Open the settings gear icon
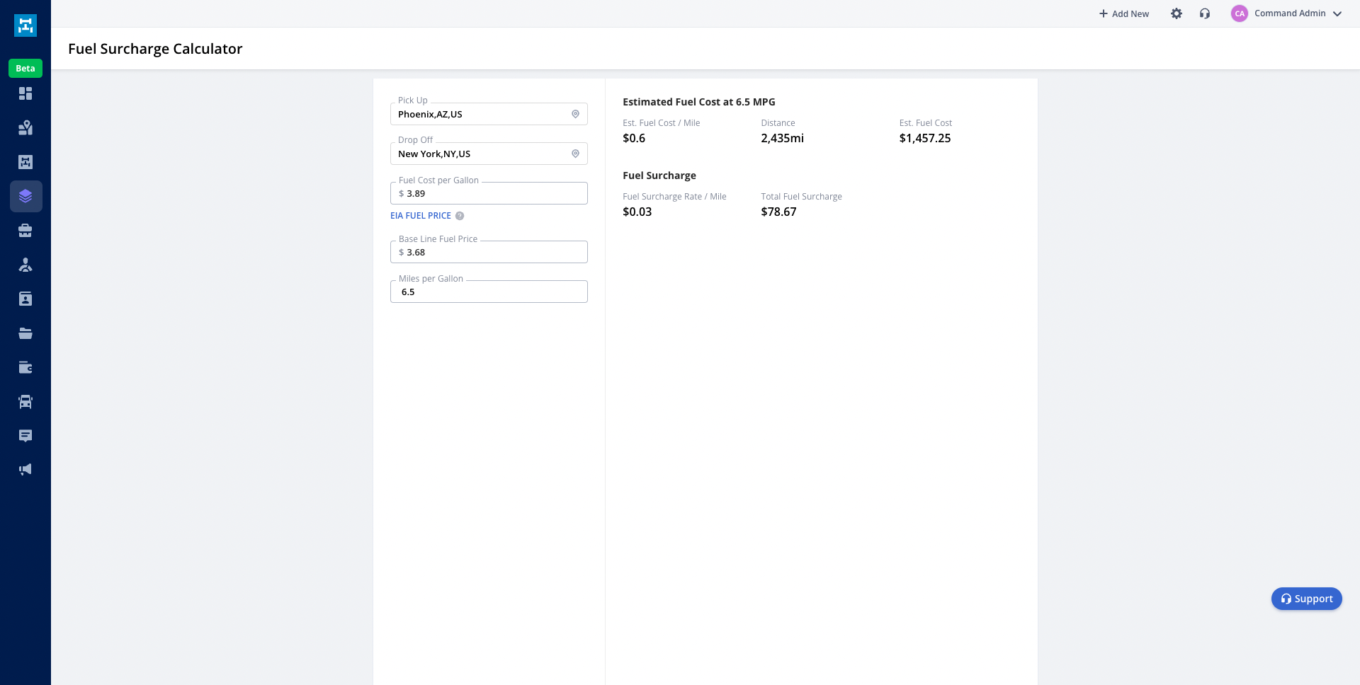1360x685 pixels. (1177, 13)
